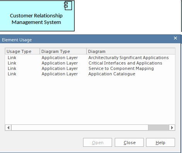Close the Element Usage dialog with X

point(175,38)
